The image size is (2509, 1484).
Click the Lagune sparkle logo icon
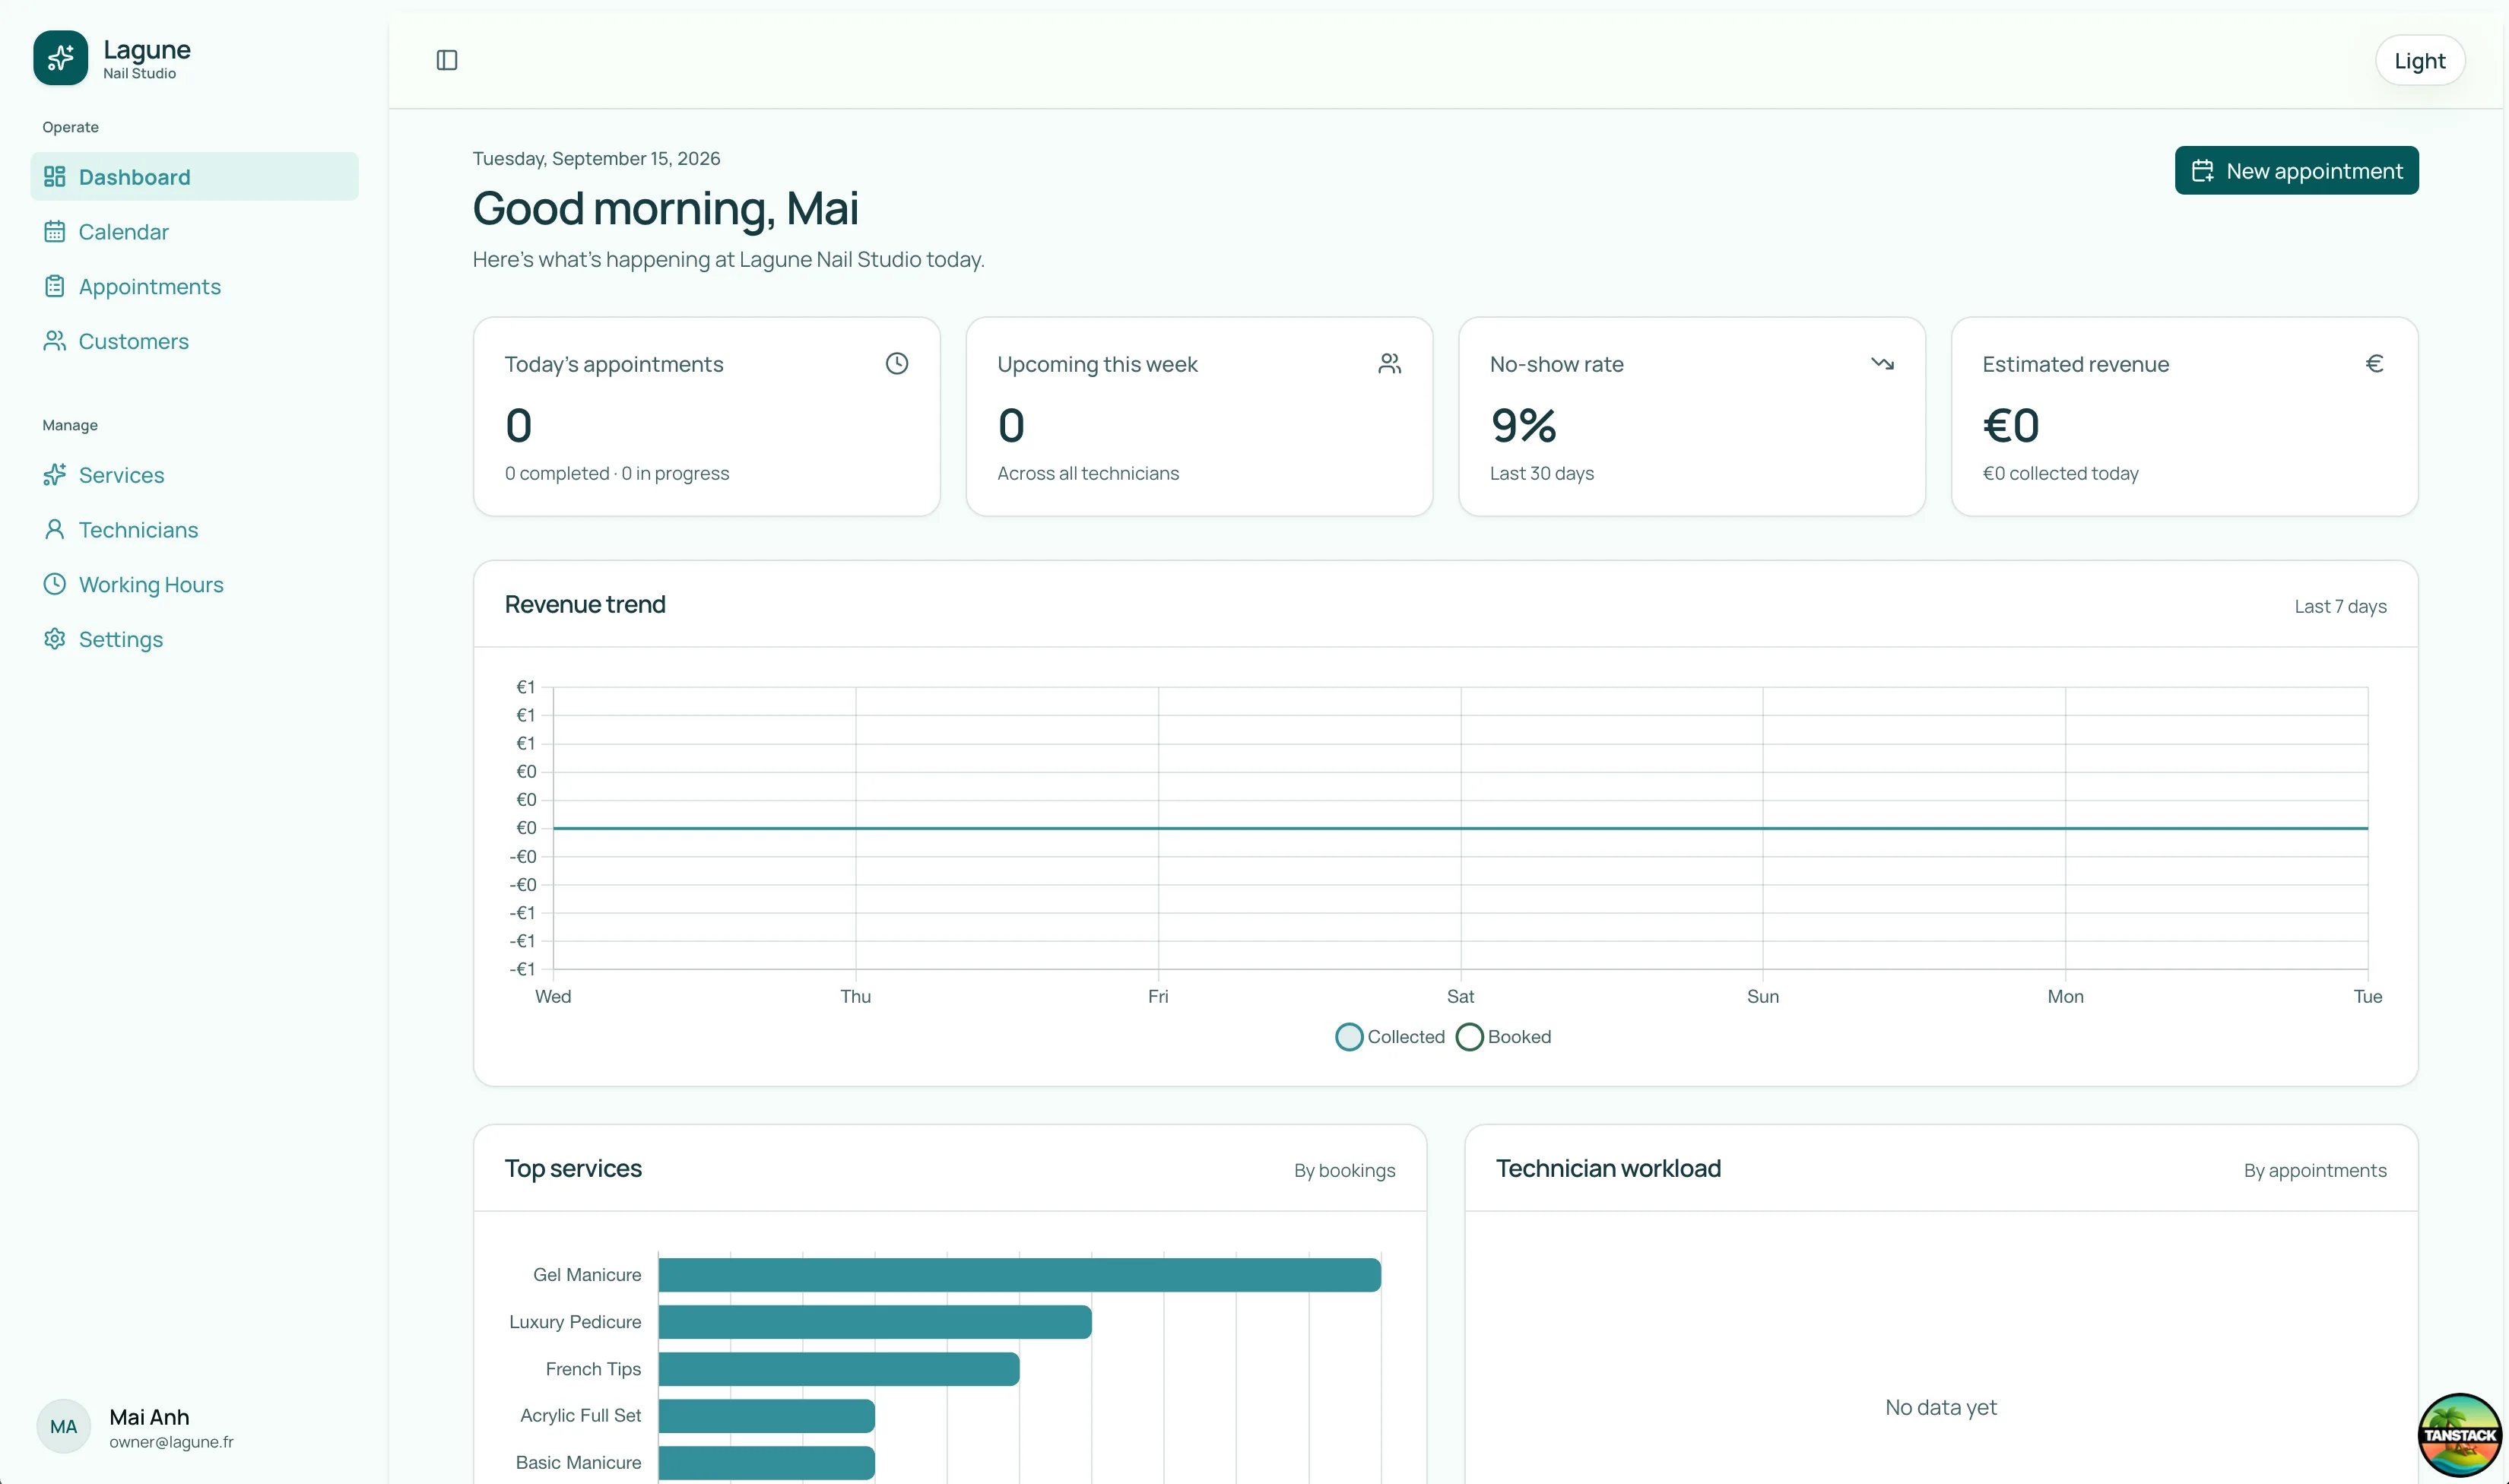[60, 57]
